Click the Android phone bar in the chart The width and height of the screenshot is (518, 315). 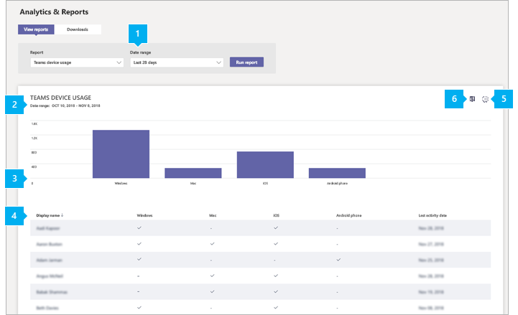[x=337, y=173]
